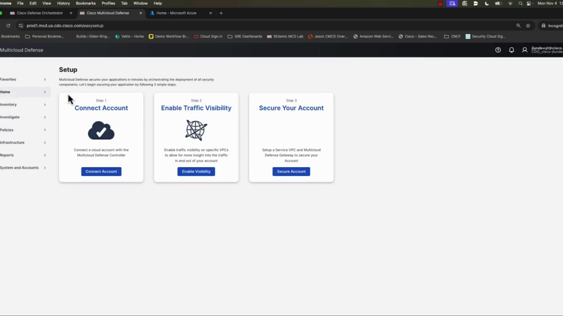Open the Cloud Sign In bookmark
Screen dimensions: 563x316
coord(208,37)
